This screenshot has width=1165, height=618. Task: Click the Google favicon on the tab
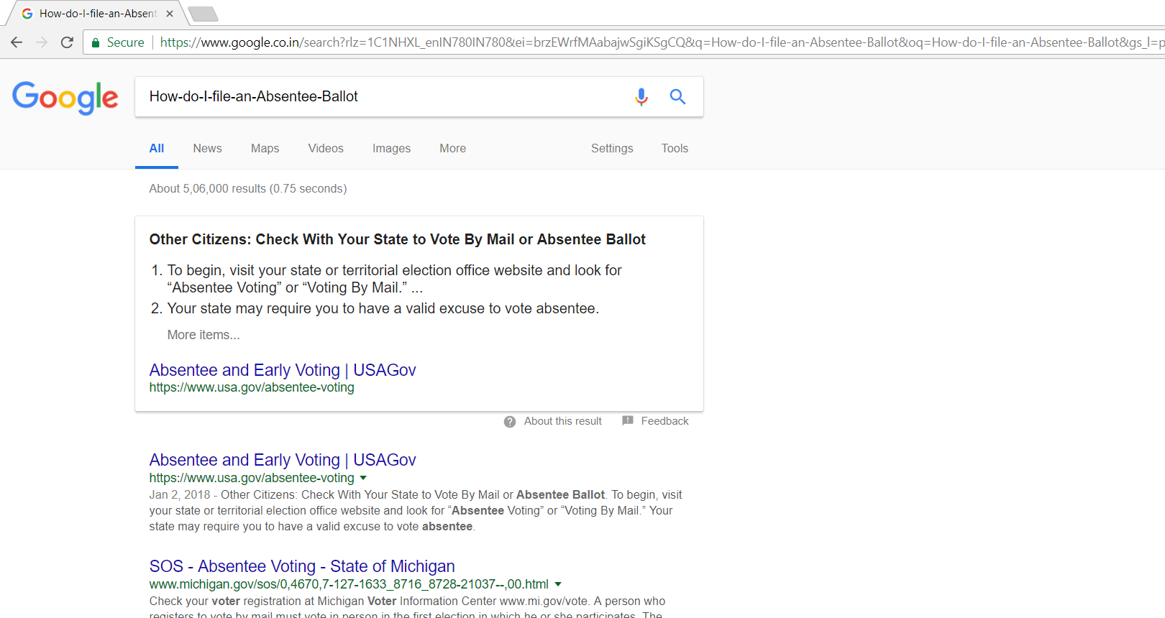point(27,14)
